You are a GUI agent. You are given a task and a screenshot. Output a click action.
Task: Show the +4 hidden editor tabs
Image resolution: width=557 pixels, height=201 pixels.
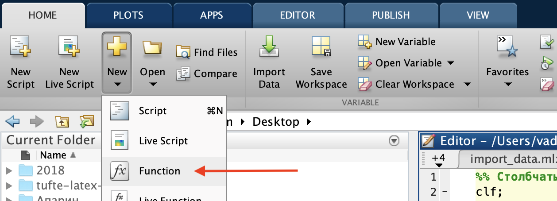(438, 160)
